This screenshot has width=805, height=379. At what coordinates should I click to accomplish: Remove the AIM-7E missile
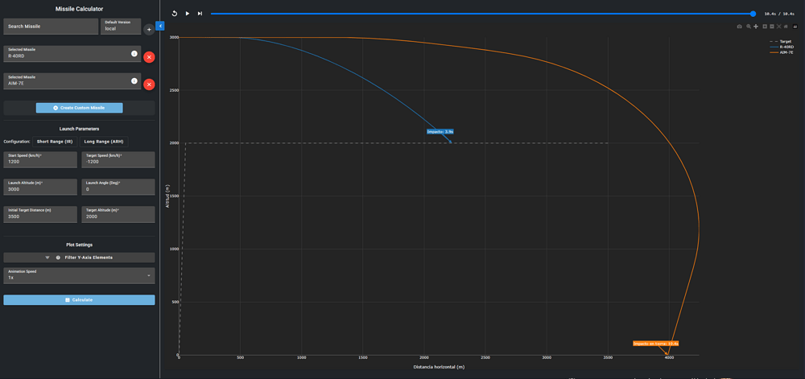149,84
